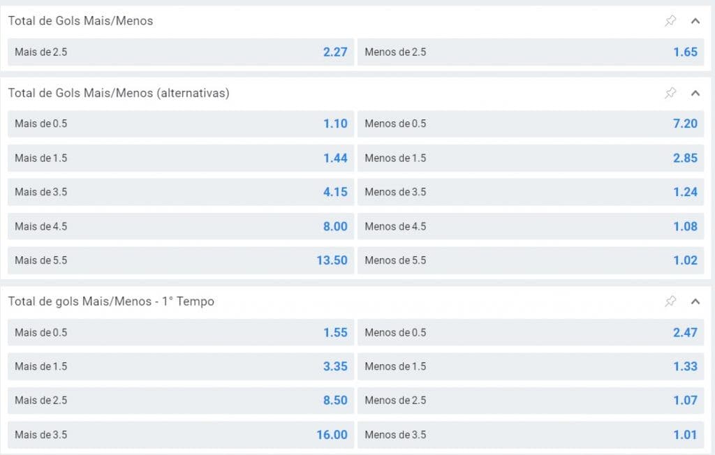715x455 pixels.
Task: Select Menos de 2.5 at odds 1.65
Action: [531, 52]
